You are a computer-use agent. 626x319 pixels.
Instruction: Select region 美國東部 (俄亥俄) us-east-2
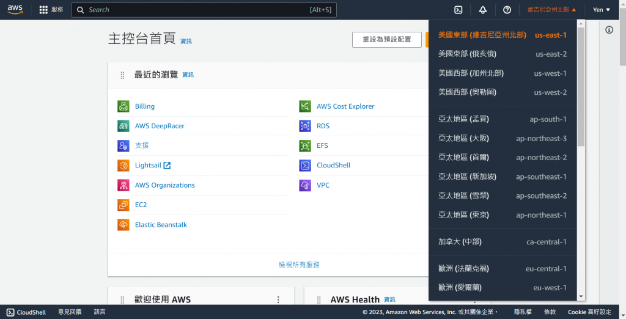503,54
